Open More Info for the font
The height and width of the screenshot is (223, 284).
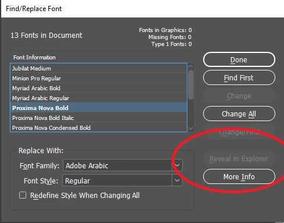[x=239, y=176]
